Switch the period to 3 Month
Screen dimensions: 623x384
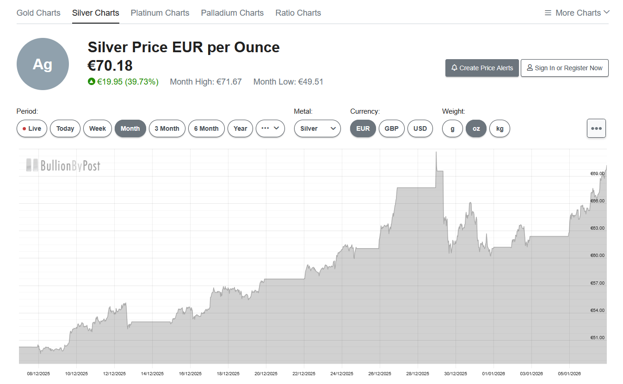(x=167, y=128)
